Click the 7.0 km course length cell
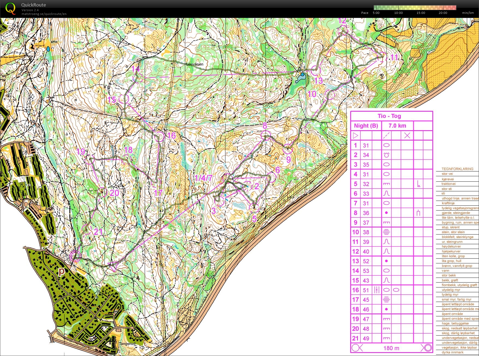The height and width of the screenshot is (356, 479). coord(397,126)
